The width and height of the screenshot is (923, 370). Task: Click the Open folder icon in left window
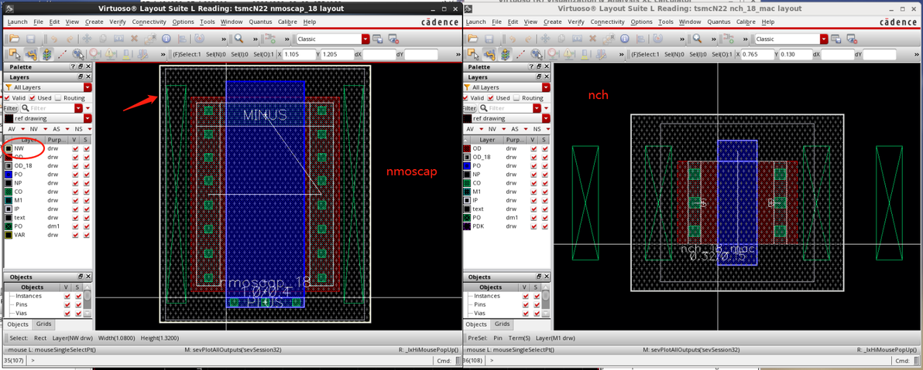coord(13,39)
